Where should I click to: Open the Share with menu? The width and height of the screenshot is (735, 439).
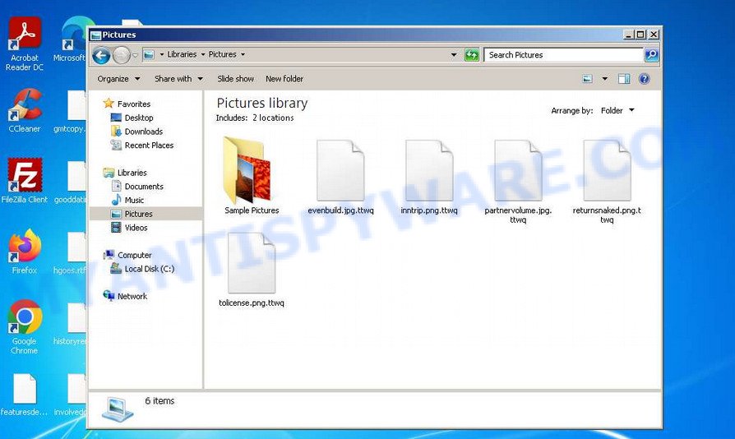click(178, 79)
